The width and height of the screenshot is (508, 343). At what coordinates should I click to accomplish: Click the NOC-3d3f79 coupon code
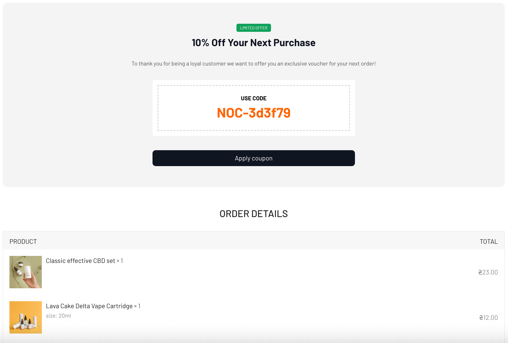tap(253, 113)
